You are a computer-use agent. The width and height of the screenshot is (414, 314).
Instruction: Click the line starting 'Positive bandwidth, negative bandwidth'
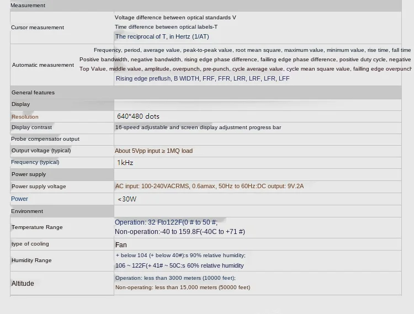point(245,60)
